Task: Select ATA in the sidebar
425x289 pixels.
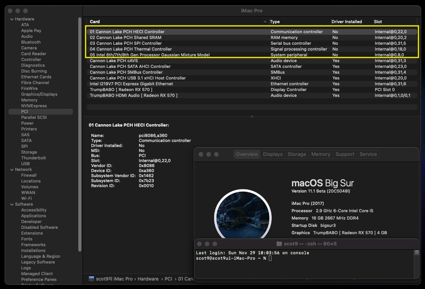Action: tap(25, 25)
